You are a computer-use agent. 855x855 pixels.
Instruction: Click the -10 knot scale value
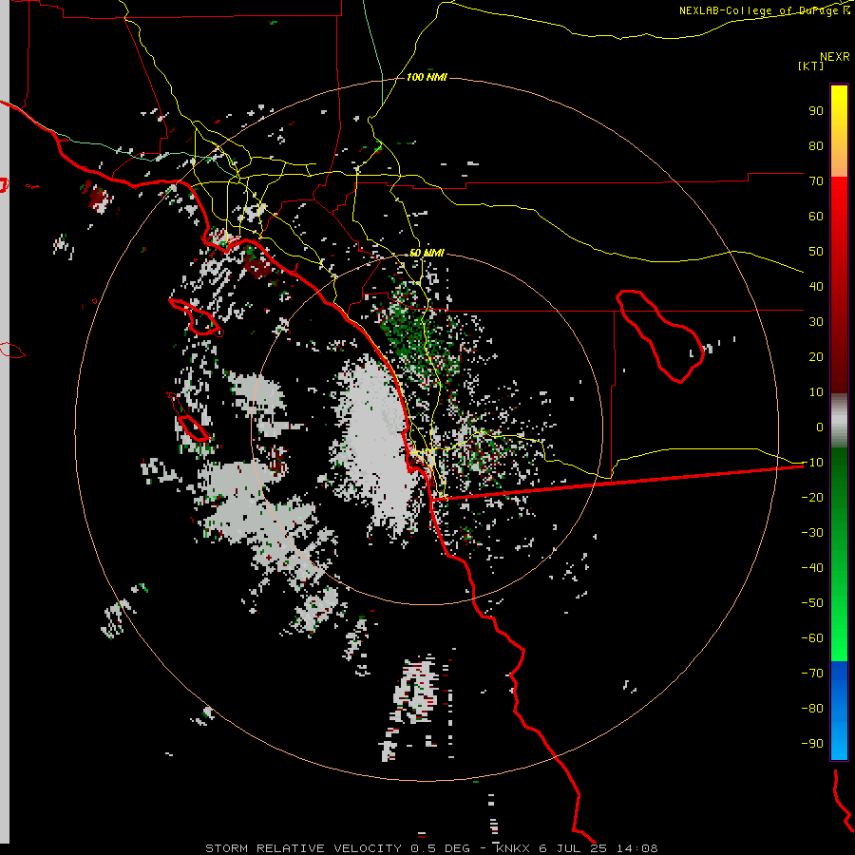[812, 463]
